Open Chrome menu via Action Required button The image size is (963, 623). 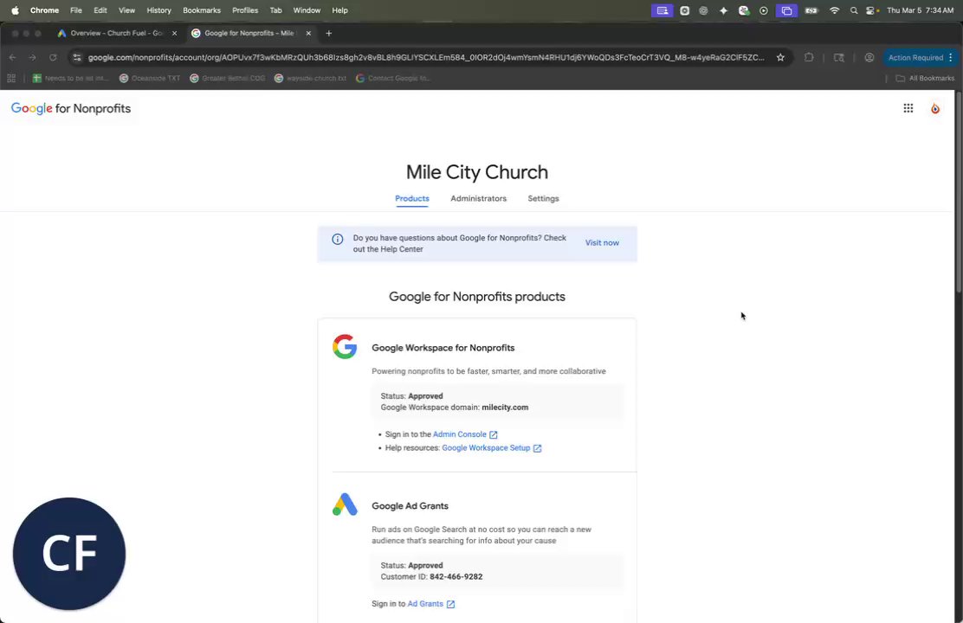click(x=920, y=58)
